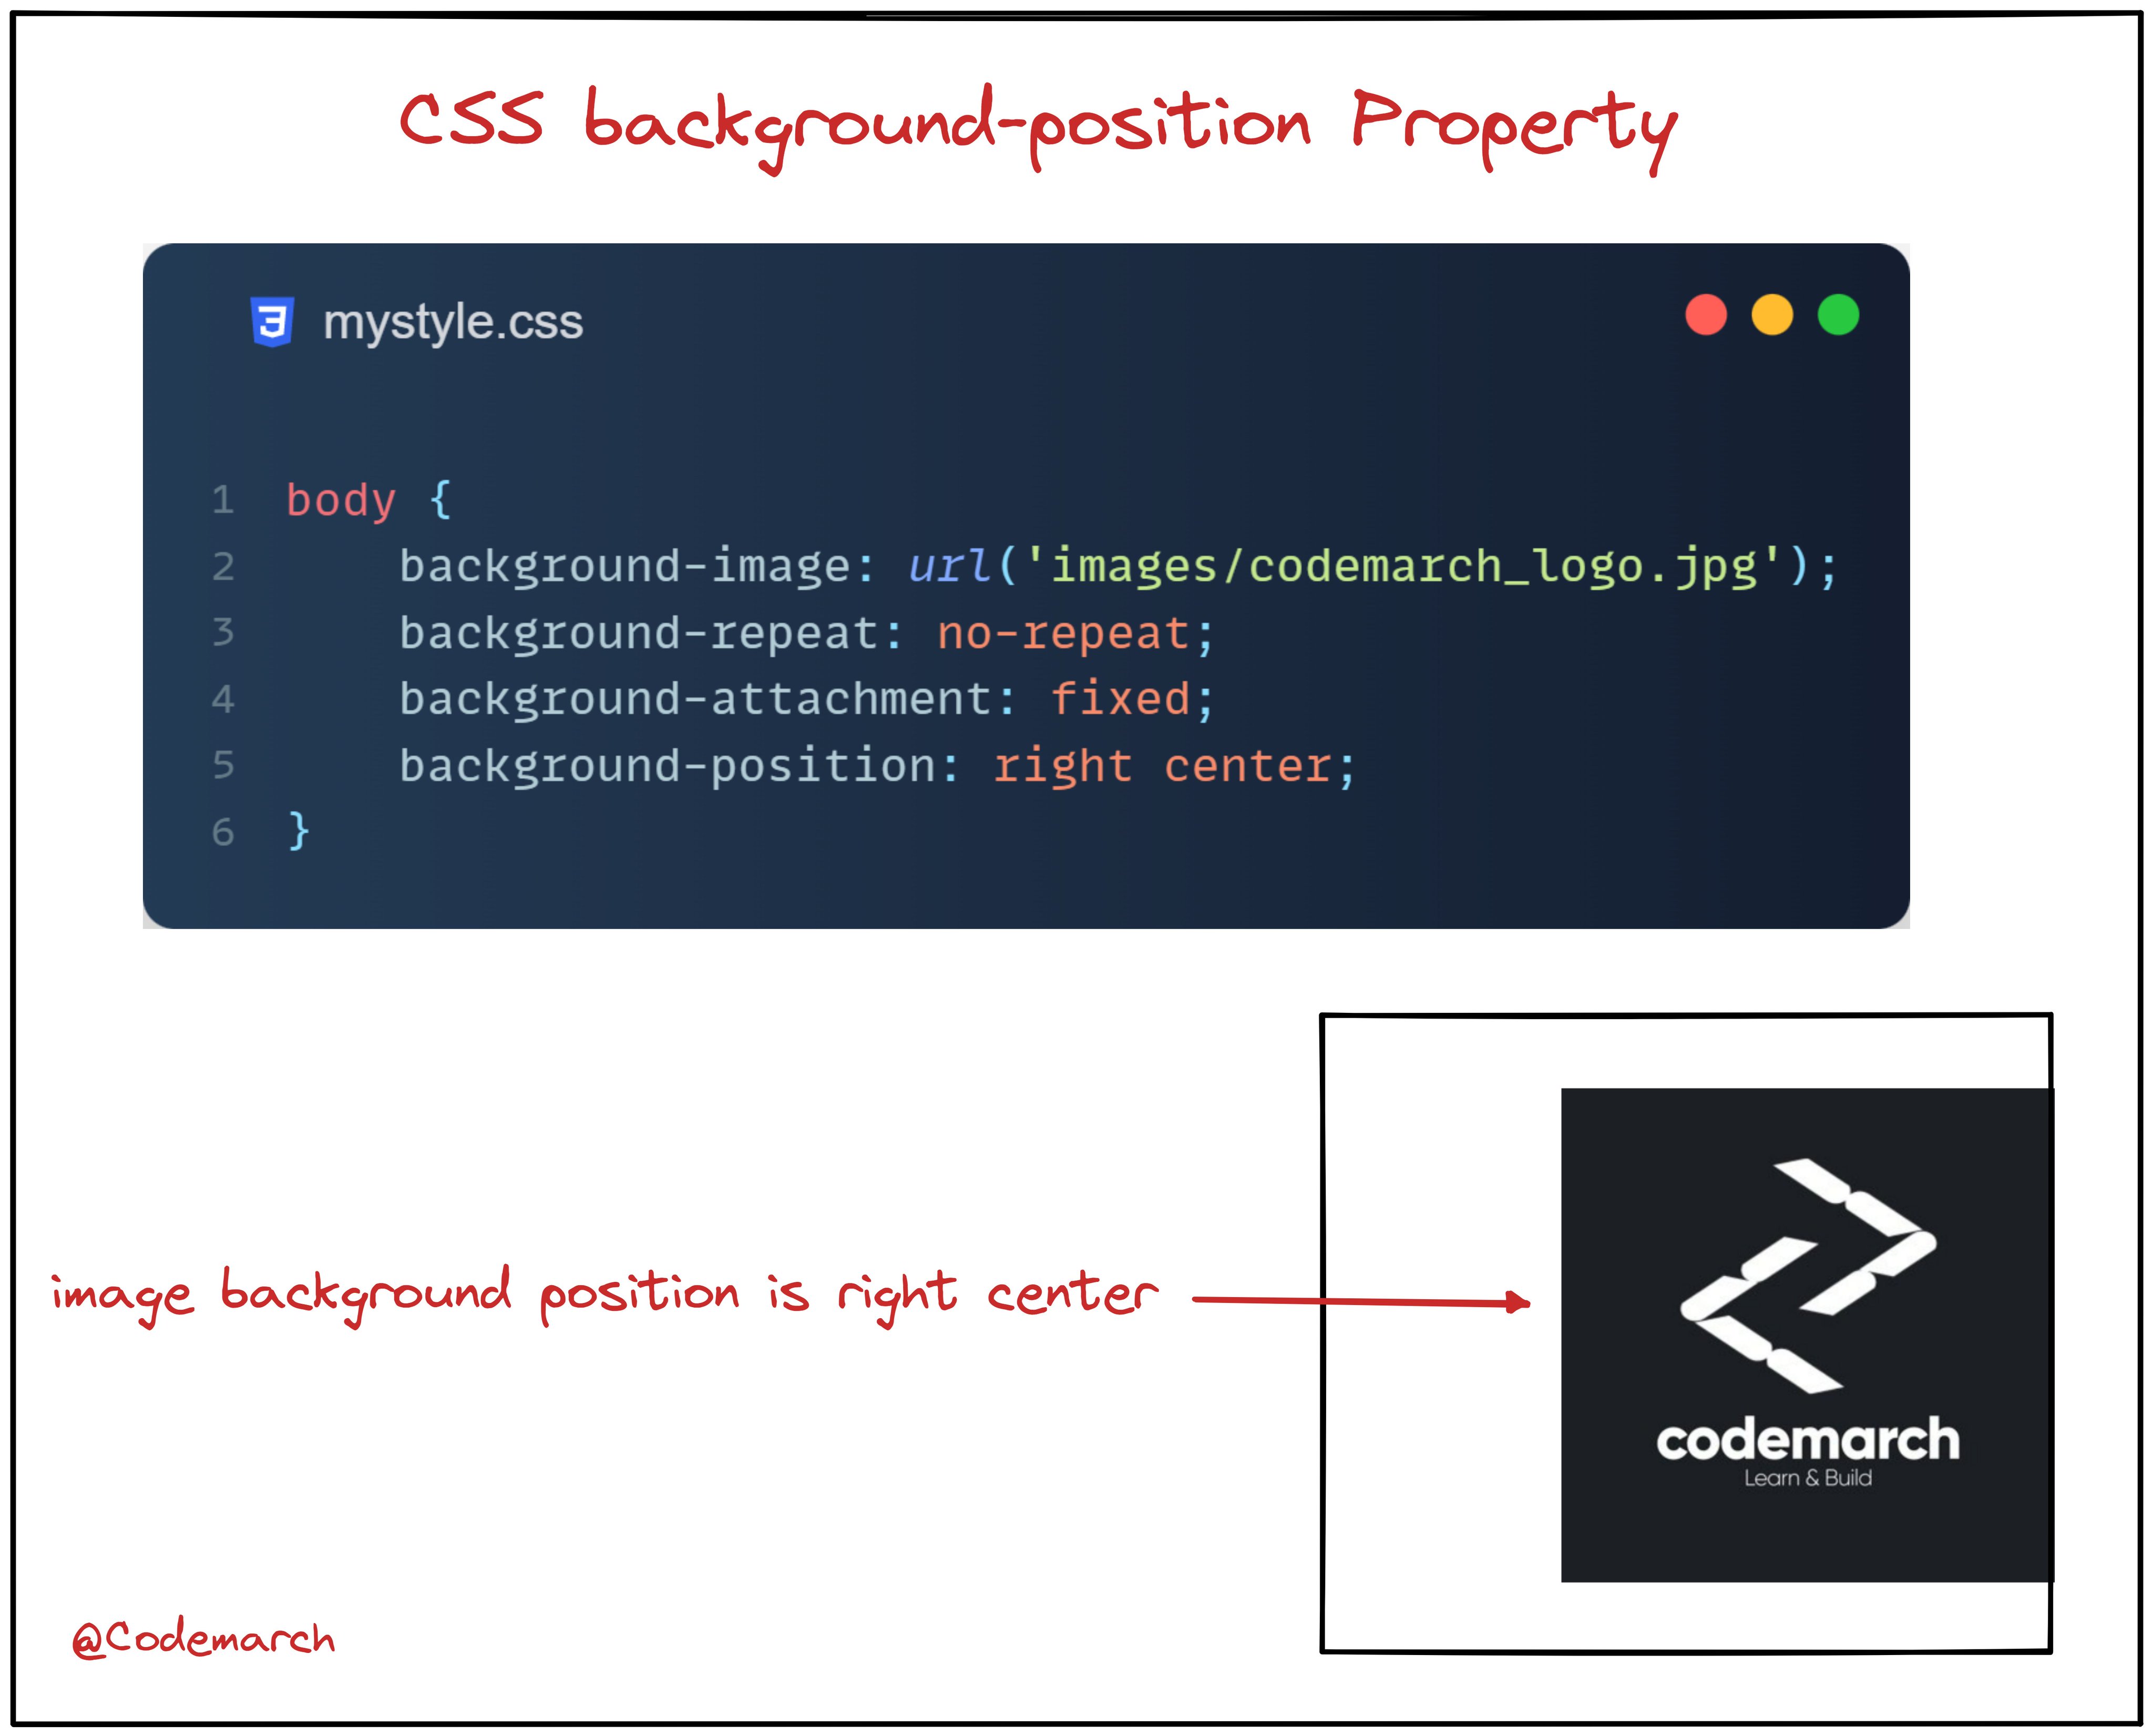Click line number 1 in the gutter
The height and width of the screenshot is (1736, 2153).
[x=222, y=500]
